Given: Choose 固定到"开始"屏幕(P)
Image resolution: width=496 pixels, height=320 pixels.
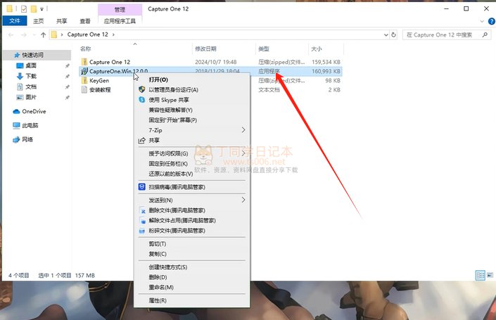Looking at the screenshot, I should (x=191, y=120).
